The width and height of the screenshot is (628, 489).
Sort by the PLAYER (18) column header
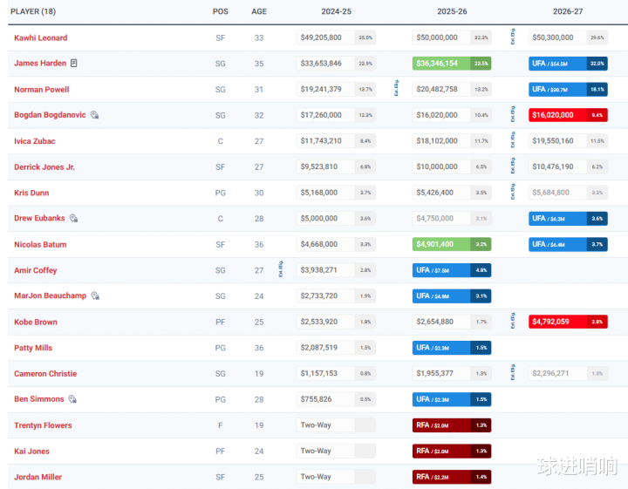pos(33,11)
